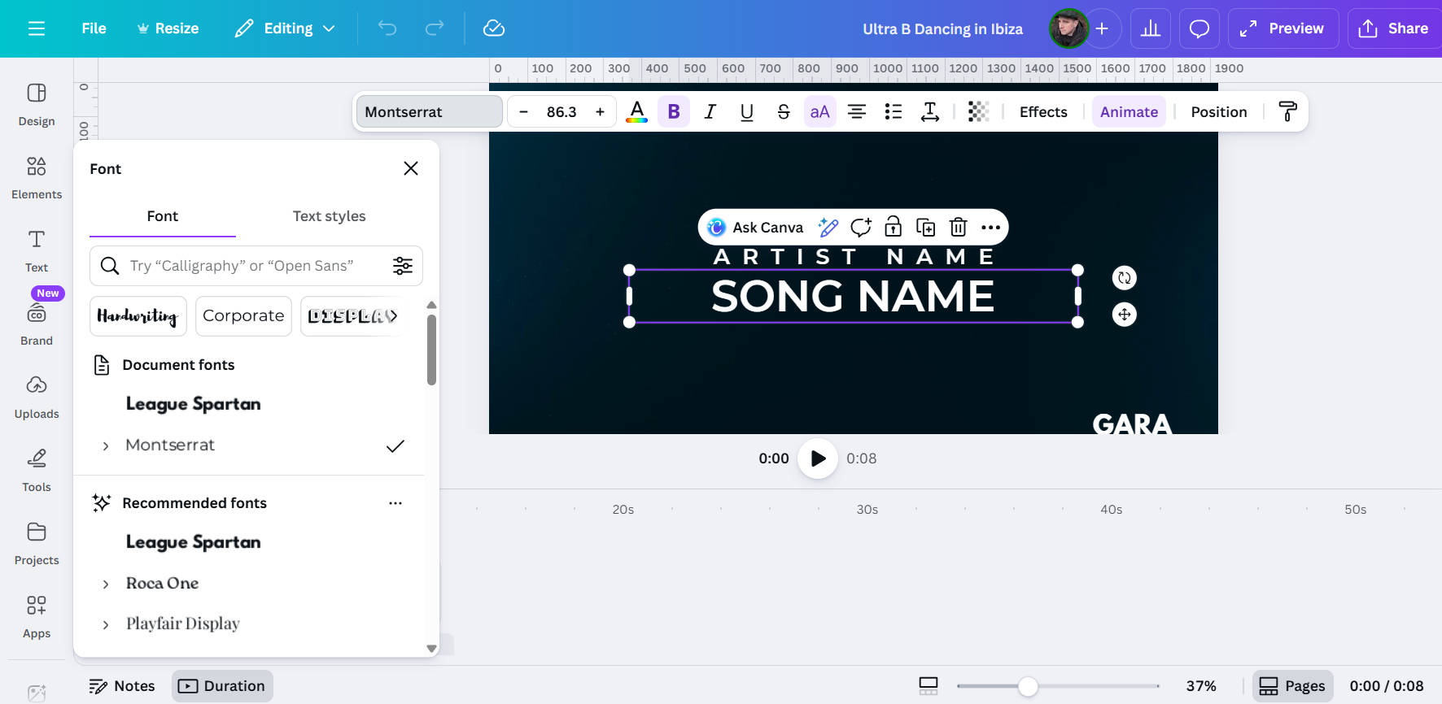
Task: Toggle bulleted list
Action: (894, 112)
